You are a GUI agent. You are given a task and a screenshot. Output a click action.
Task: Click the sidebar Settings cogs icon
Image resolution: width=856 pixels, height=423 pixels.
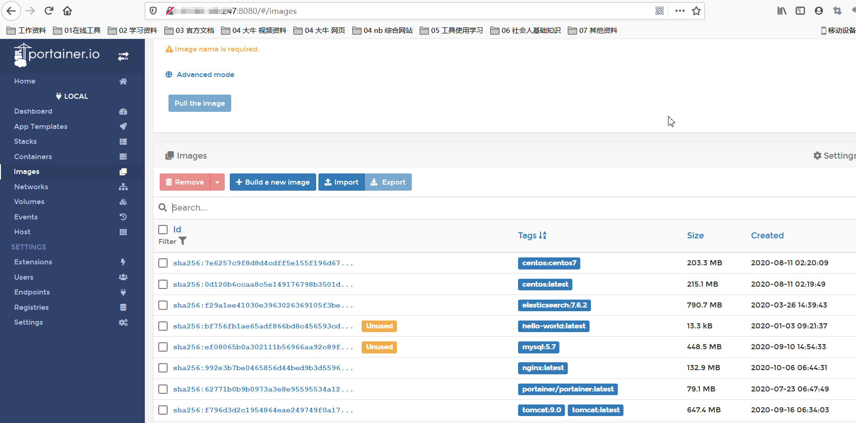coord(123,322)
